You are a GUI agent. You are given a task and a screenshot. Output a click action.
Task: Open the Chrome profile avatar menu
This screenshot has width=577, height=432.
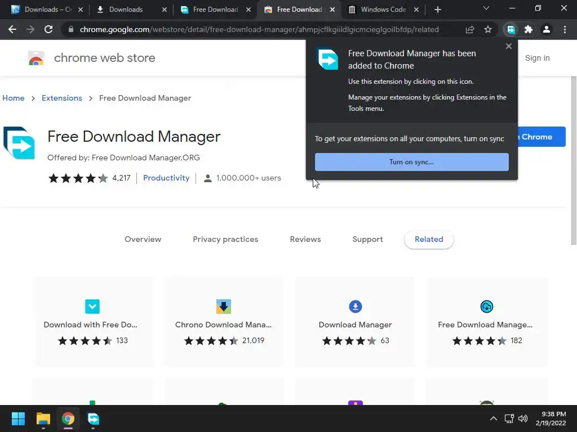pyautogui.click(x=547, y=29)
